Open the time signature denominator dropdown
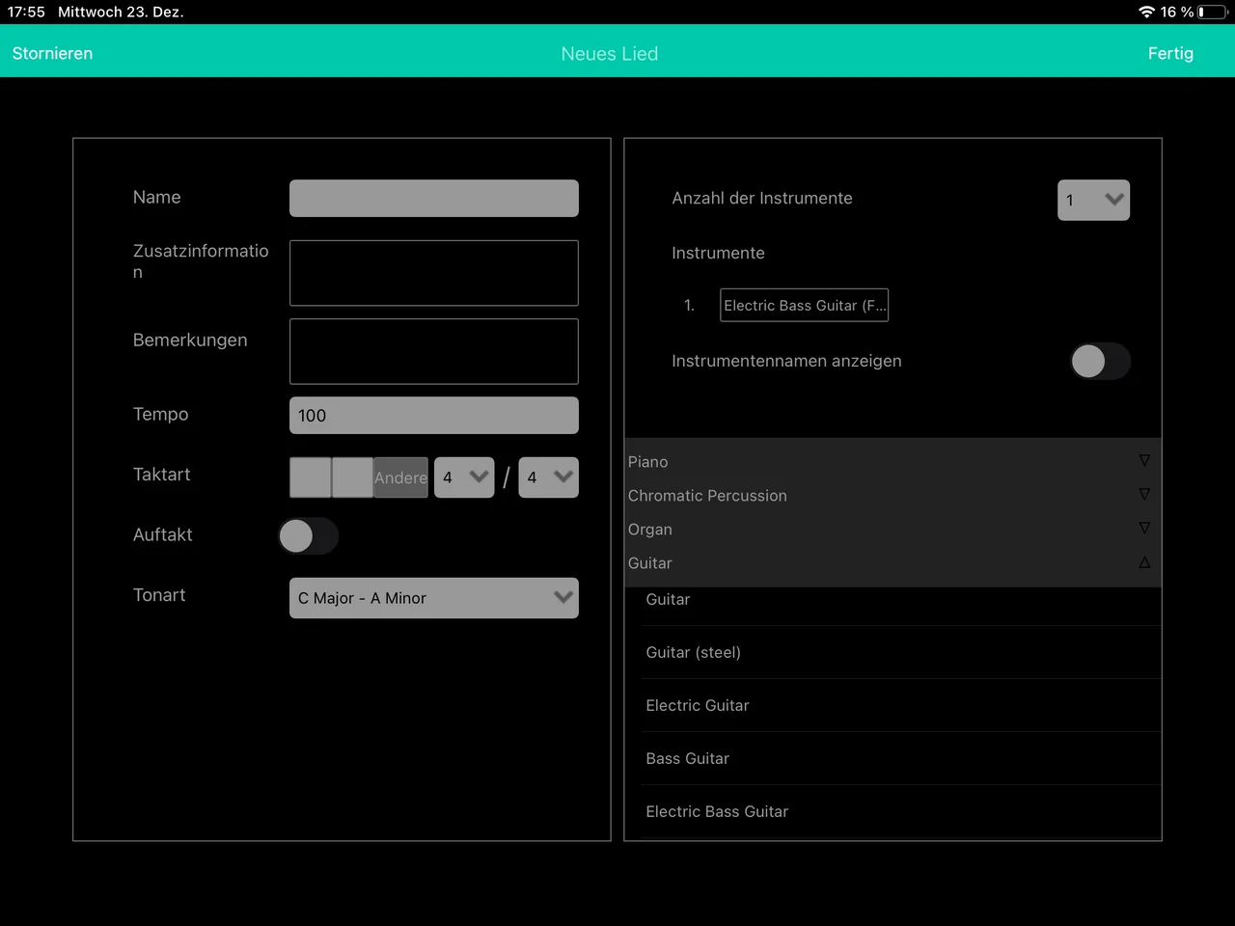 click(x=548, y=477)
